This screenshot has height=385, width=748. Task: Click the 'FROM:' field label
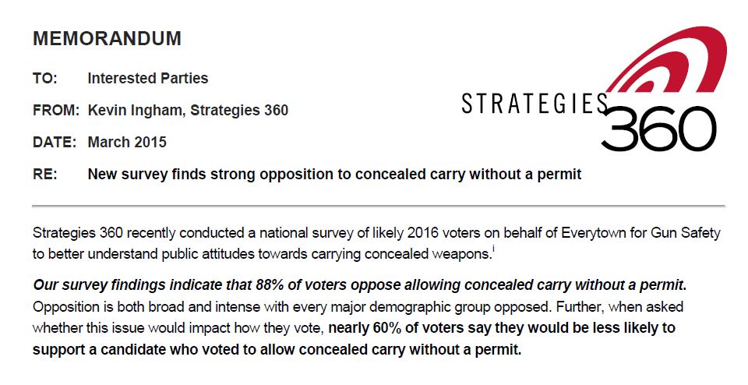(x=56, y=111)
